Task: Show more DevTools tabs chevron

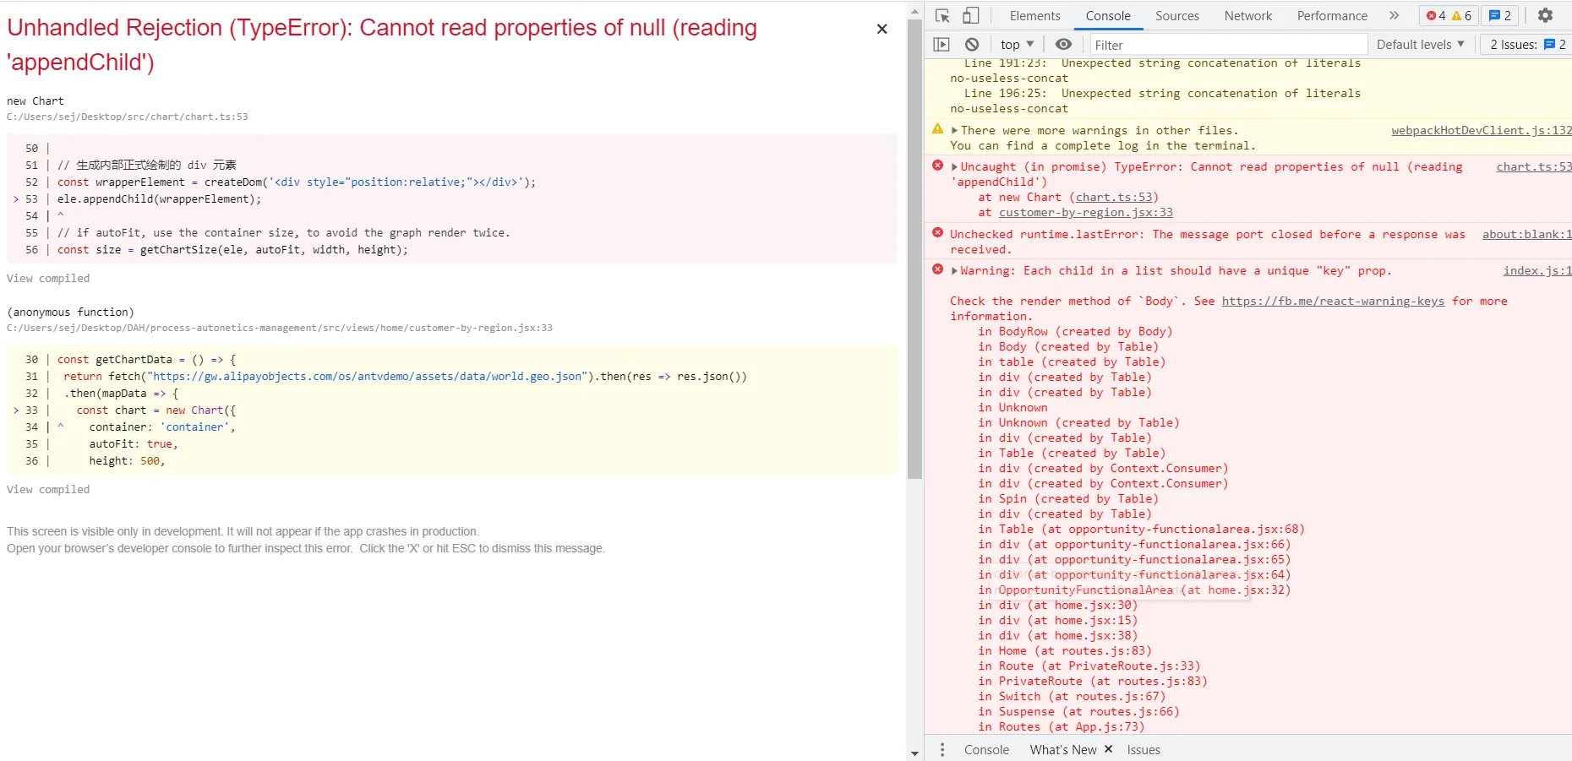Action: pyautogui.click(x=1394, y=15)
